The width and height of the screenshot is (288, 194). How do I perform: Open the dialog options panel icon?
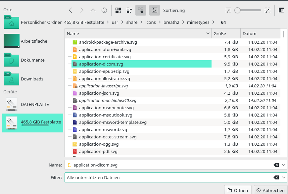coord(281,10)
